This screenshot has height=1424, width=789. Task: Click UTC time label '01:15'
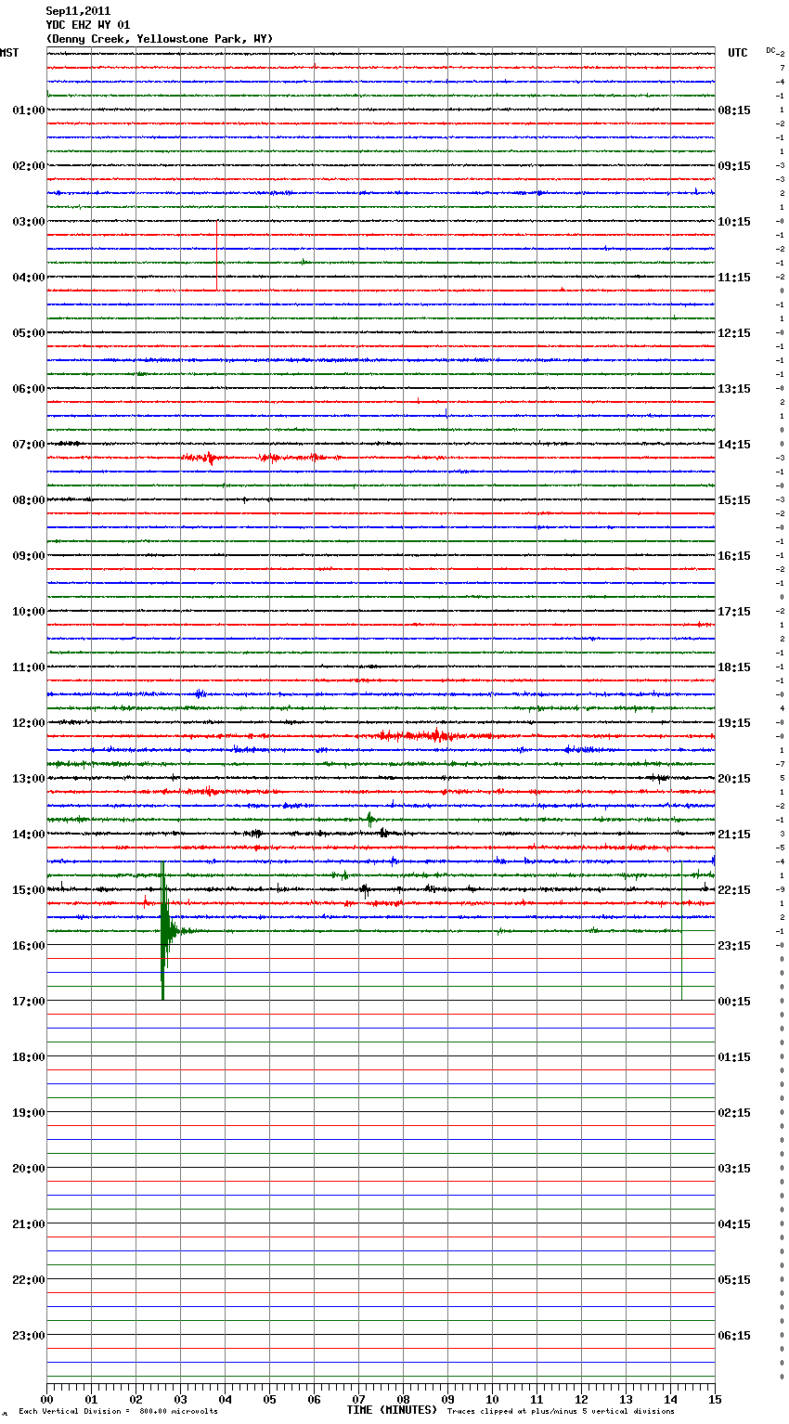pos(734,1057)
